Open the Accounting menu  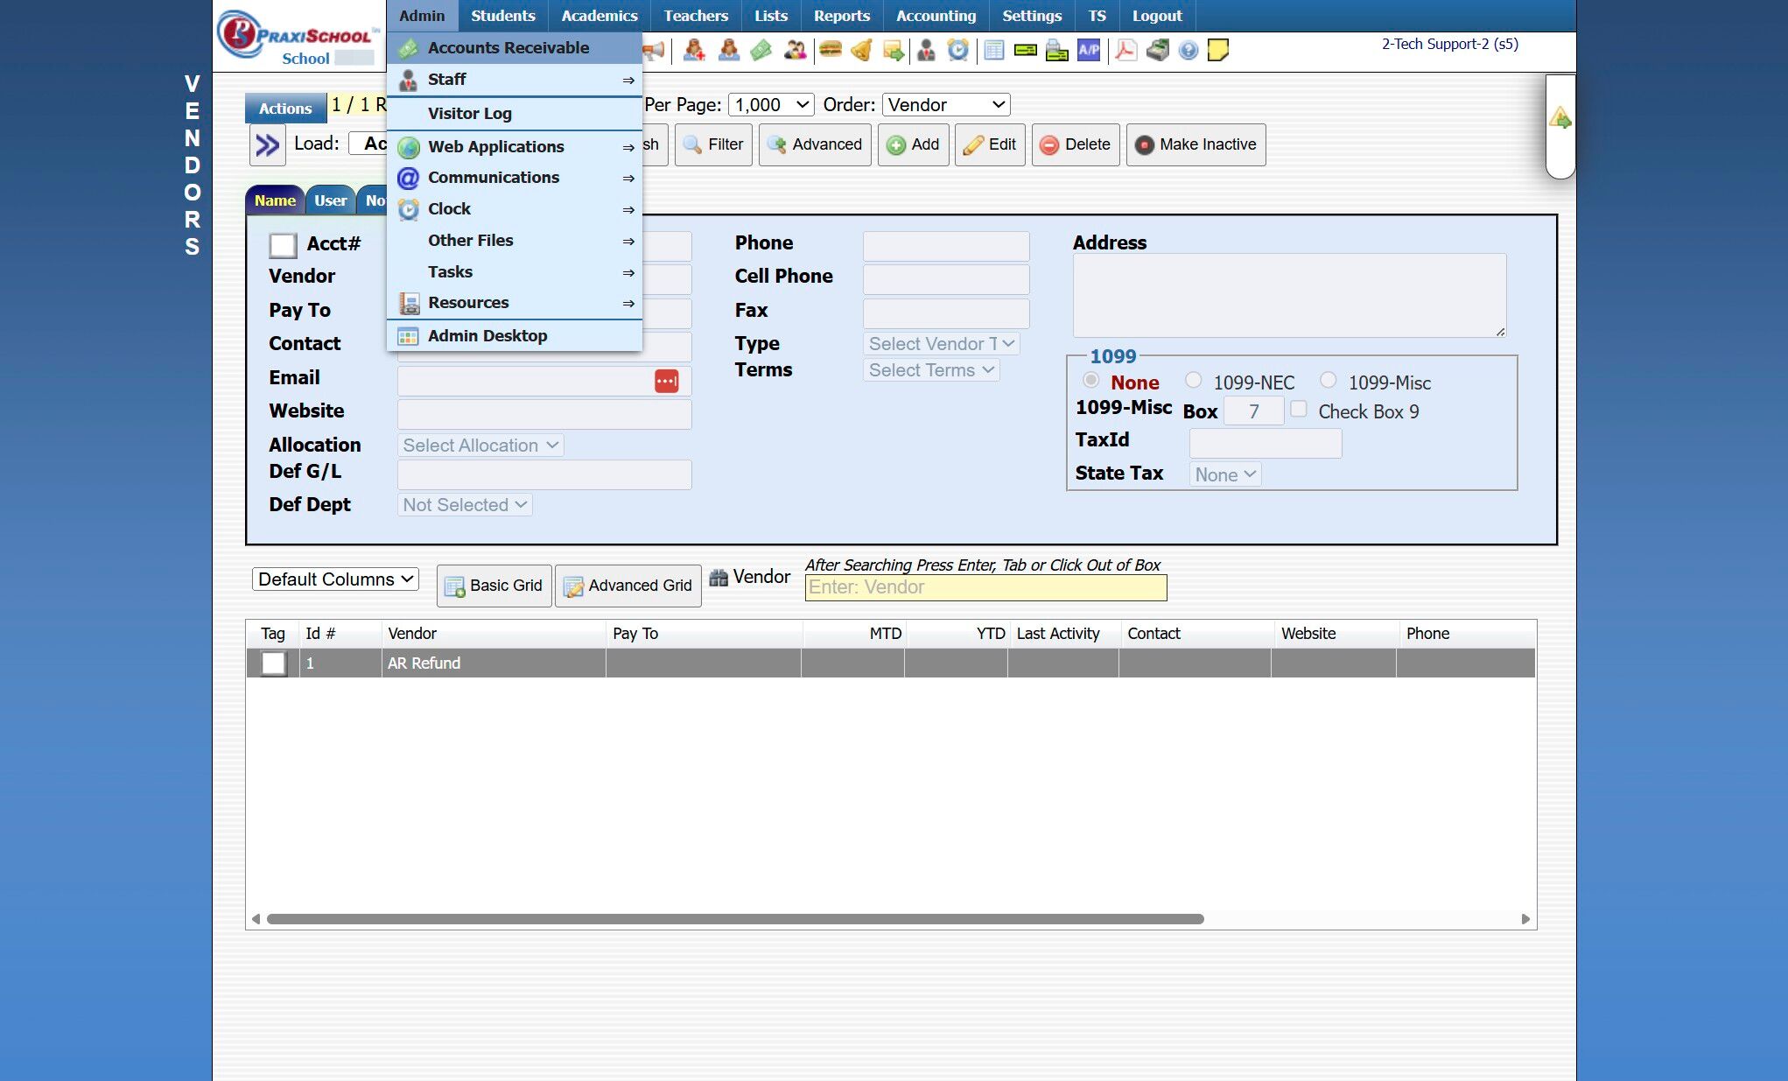coord(936,16)
